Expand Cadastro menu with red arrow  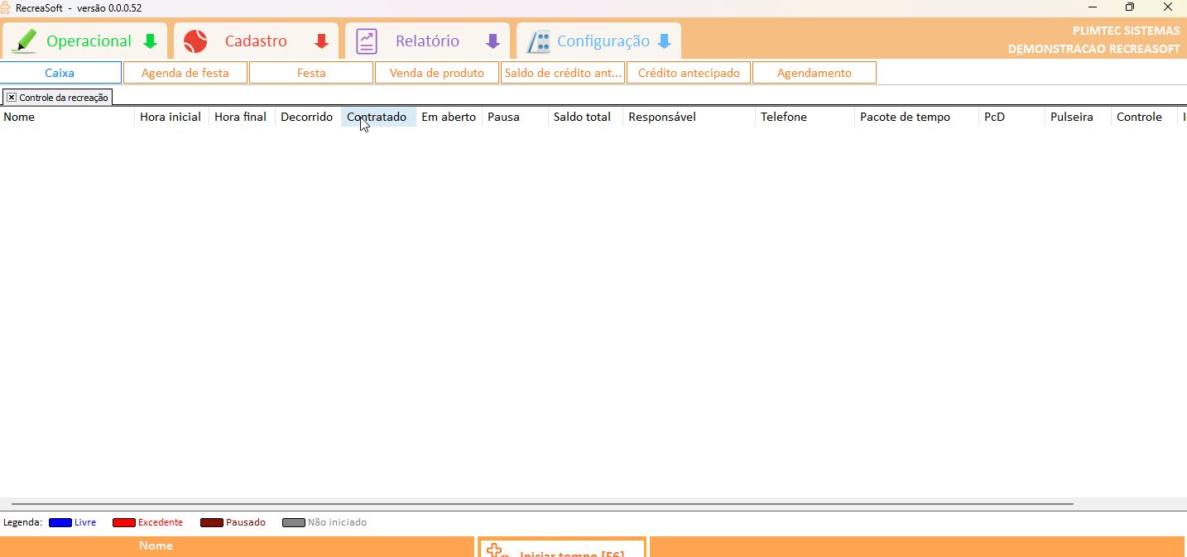[321, 41]
